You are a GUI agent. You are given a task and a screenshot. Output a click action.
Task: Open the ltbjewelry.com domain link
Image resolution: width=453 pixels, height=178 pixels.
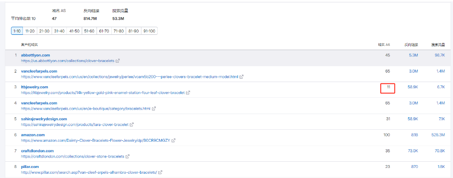(x=34, y=87)
